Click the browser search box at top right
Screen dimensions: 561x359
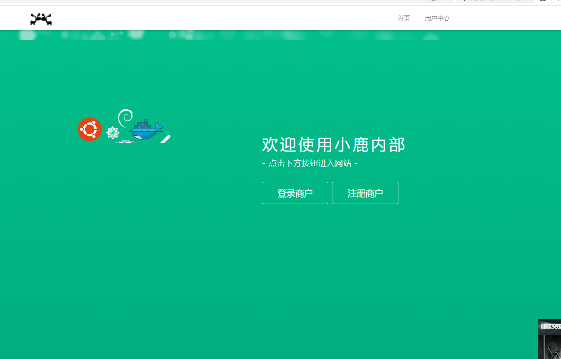(x=495, y=1)
